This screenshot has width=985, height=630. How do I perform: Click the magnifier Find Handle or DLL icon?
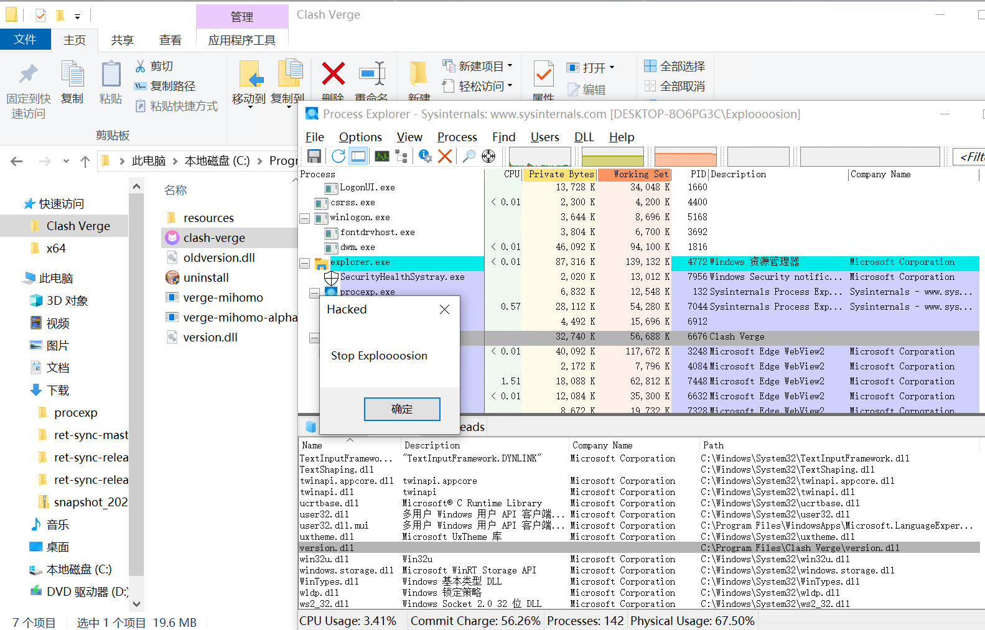click(469, 156)
